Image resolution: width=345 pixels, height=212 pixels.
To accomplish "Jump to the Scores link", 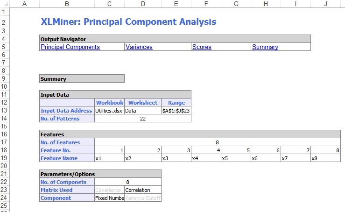I will click(x=202, y=47).
